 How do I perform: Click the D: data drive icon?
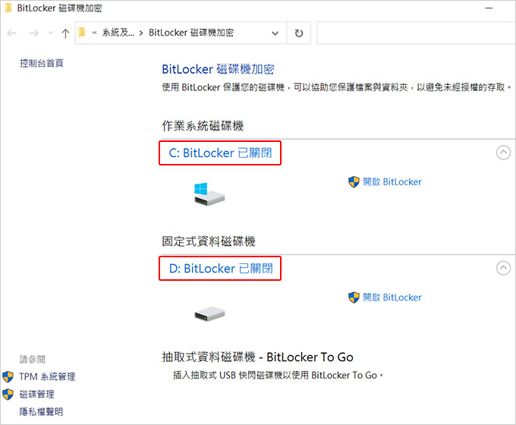coord(209,313)
